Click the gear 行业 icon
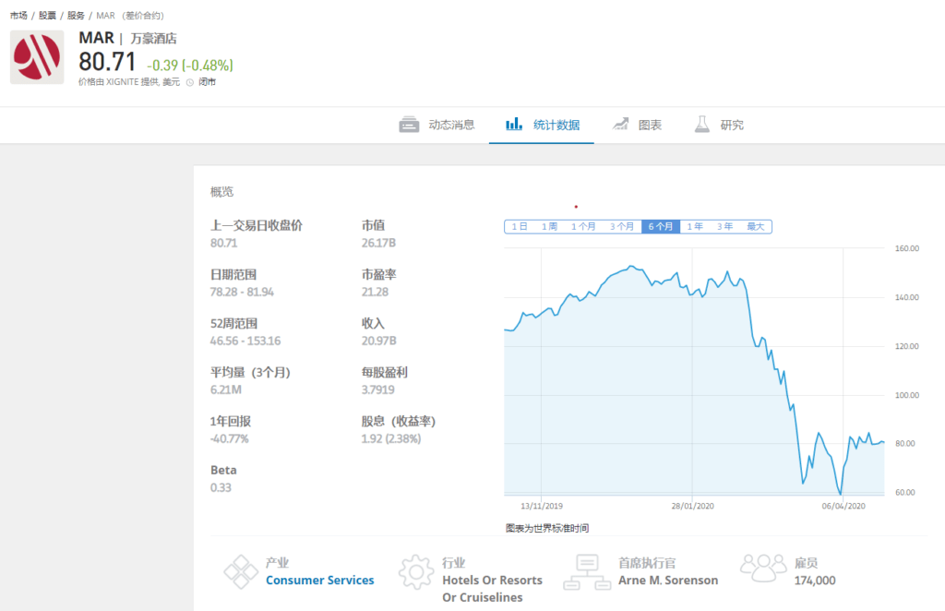 (416, 572)
